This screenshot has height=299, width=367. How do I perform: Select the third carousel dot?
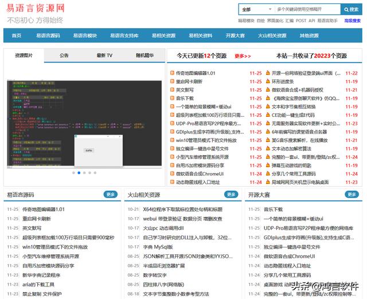click(84, 173)
